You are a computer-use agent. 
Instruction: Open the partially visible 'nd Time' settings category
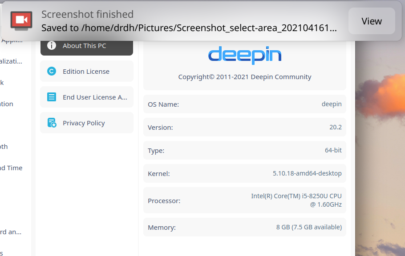click(x=12, y=168)
